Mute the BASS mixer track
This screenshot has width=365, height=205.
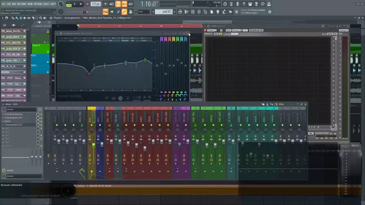pyautogui.click(x=100, y=125)
